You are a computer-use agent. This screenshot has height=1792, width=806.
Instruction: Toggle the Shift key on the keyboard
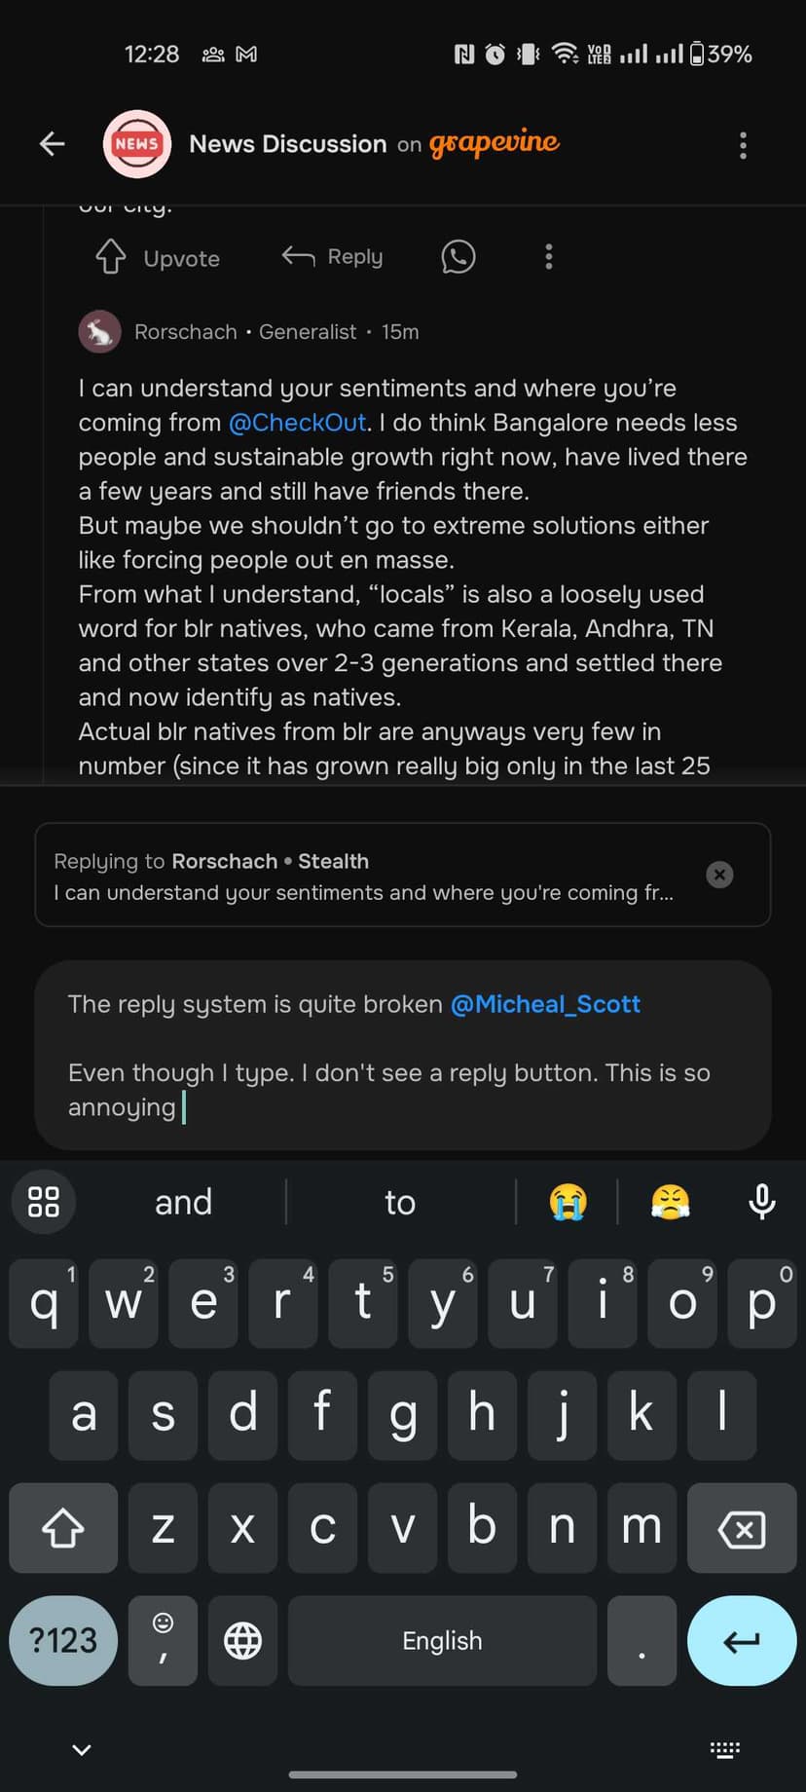coord(62,1528)
